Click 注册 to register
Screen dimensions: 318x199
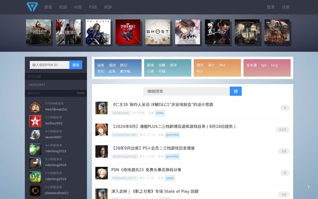click(286, 7)
